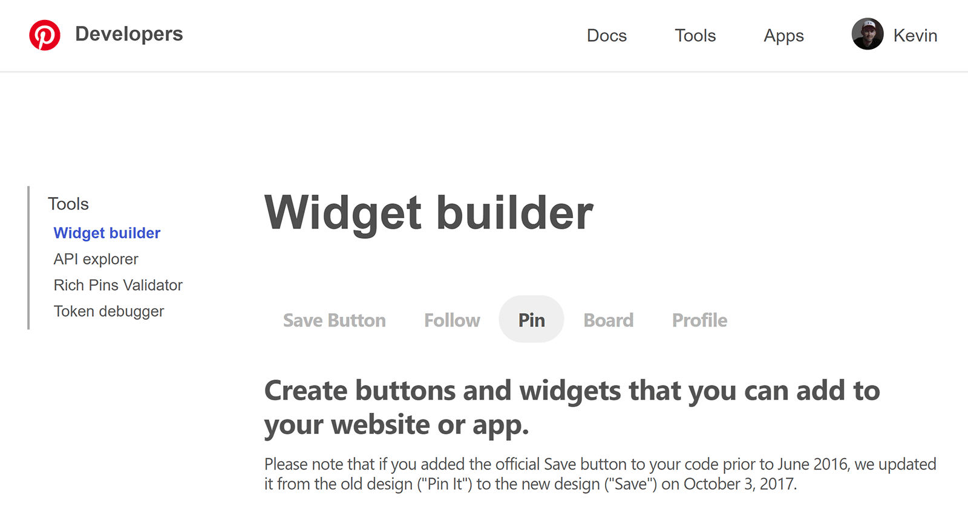
Task: Click Kevin's name in the header
Action: (915, 36)
